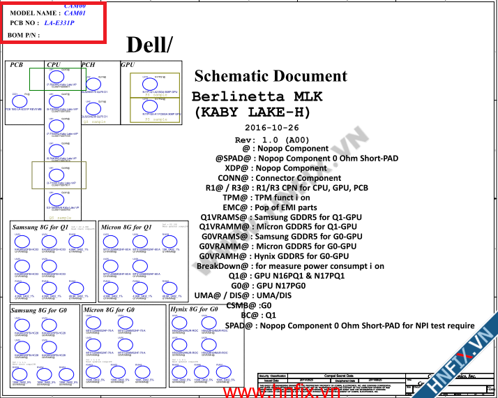Click the PCB number LA-E331P

59,23
